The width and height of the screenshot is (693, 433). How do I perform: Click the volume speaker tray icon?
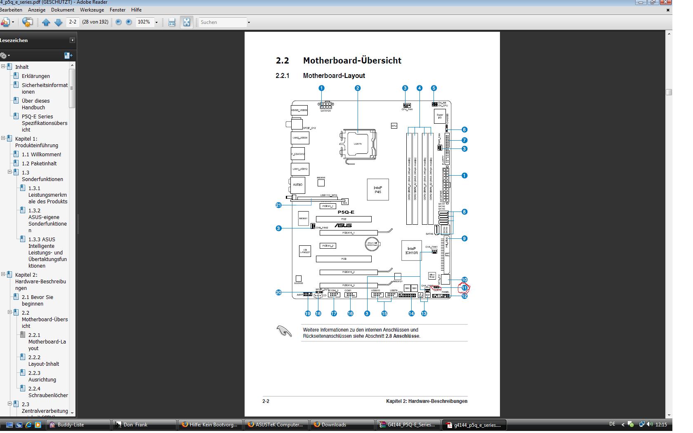(x=650, y=424)
